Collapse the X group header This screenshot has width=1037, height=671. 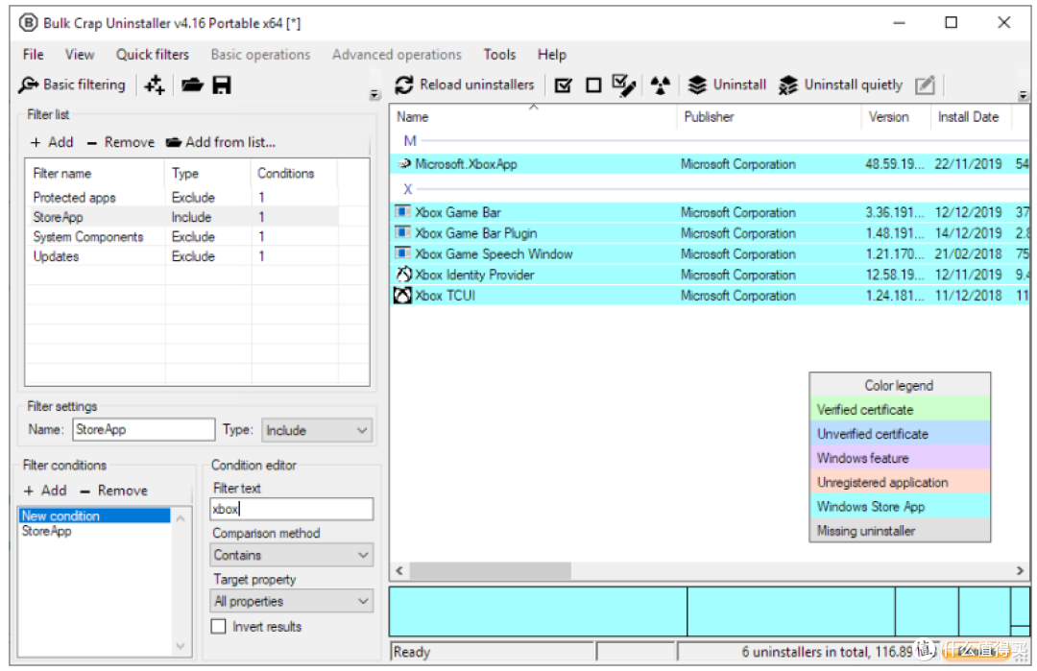[408, 189]
